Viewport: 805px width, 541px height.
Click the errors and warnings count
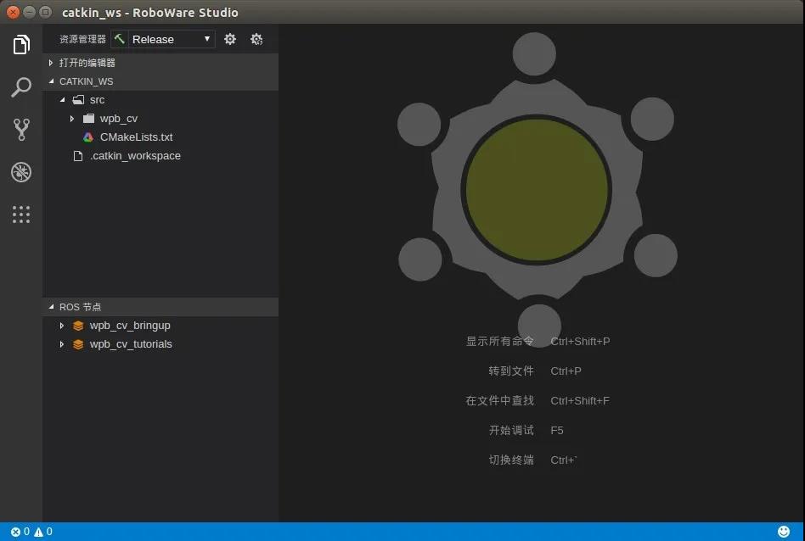point(31,532)
